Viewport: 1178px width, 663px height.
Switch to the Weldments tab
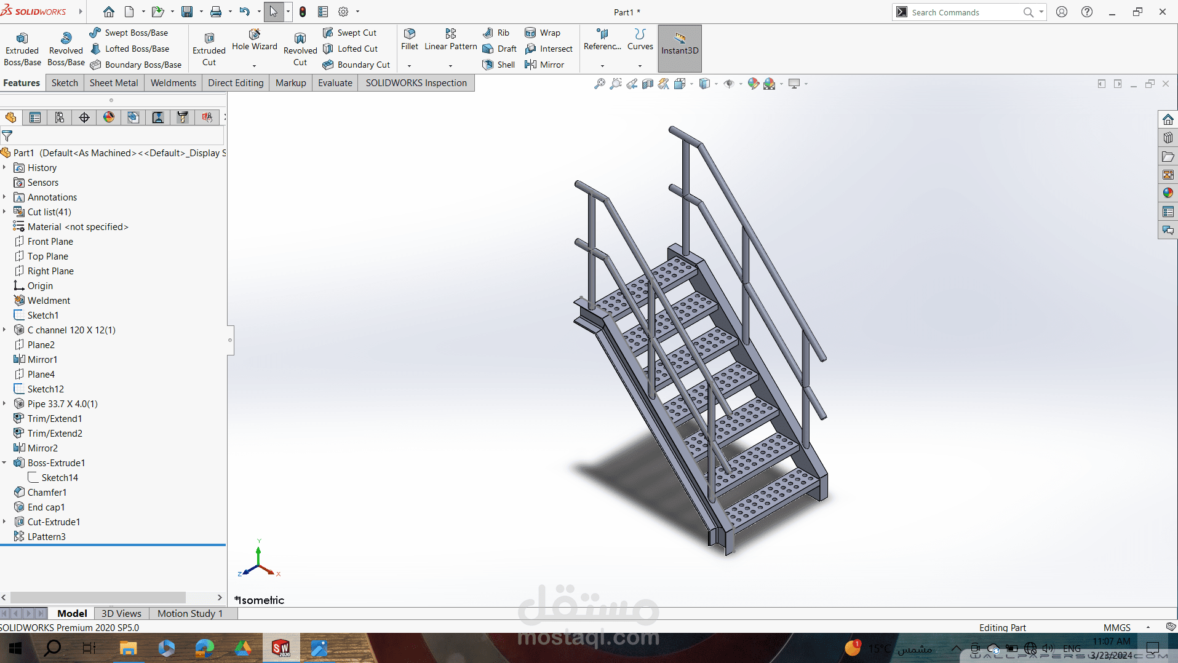tap(173, 83)
